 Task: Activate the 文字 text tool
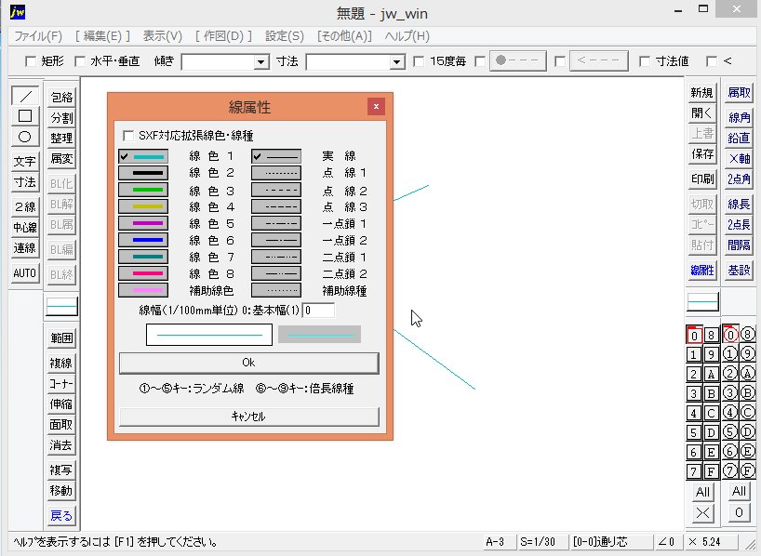point(25,161)
